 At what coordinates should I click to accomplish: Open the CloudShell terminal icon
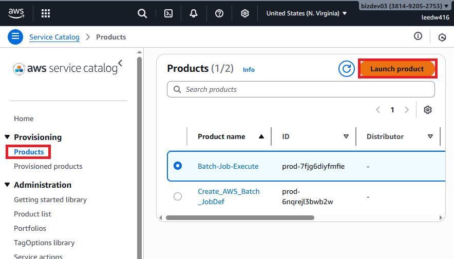pos(168,13)
